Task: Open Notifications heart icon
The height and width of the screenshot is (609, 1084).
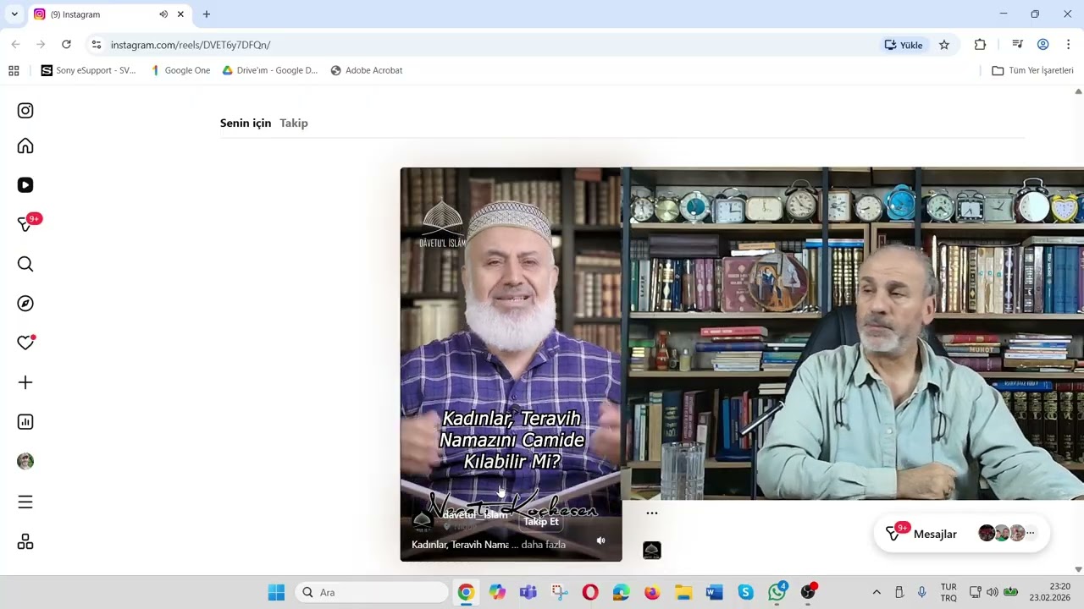Action: point(25,343)
